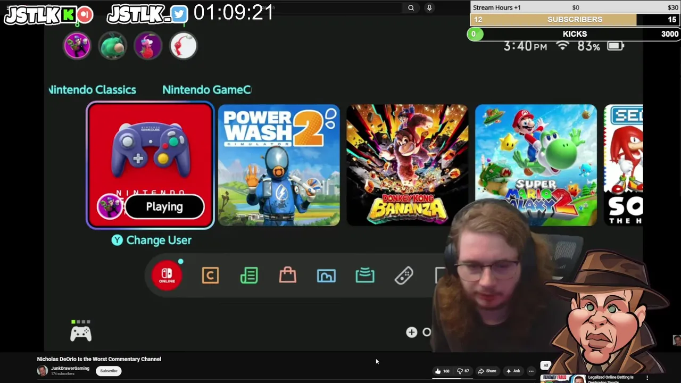Click the Share button
The image size is (681, 383).
coord(487,371)
